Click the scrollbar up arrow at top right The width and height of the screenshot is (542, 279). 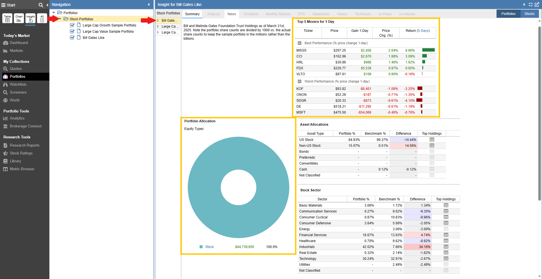coord(539,21)
